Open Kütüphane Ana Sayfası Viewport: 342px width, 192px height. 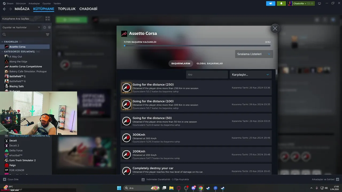click(x=22, y=19)
